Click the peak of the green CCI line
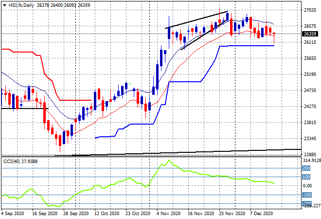321x219 pixels. [x=169, y=160]
